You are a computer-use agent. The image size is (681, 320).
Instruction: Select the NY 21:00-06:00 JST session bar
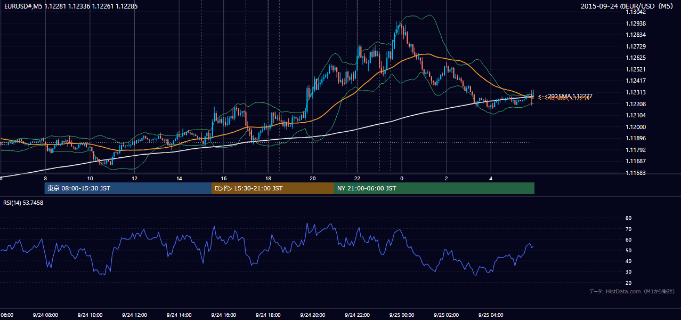[434, 188]
